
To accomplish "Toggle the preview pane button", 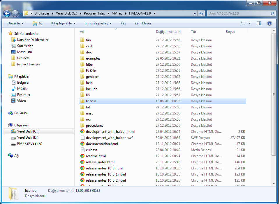I will click(259, 23).
